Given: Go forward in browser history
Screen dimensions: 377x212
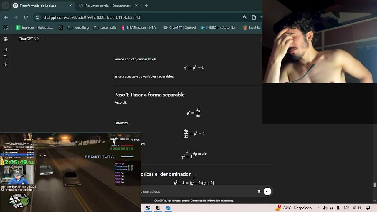Looking at the screenshot, I should [x=16, y=17].
